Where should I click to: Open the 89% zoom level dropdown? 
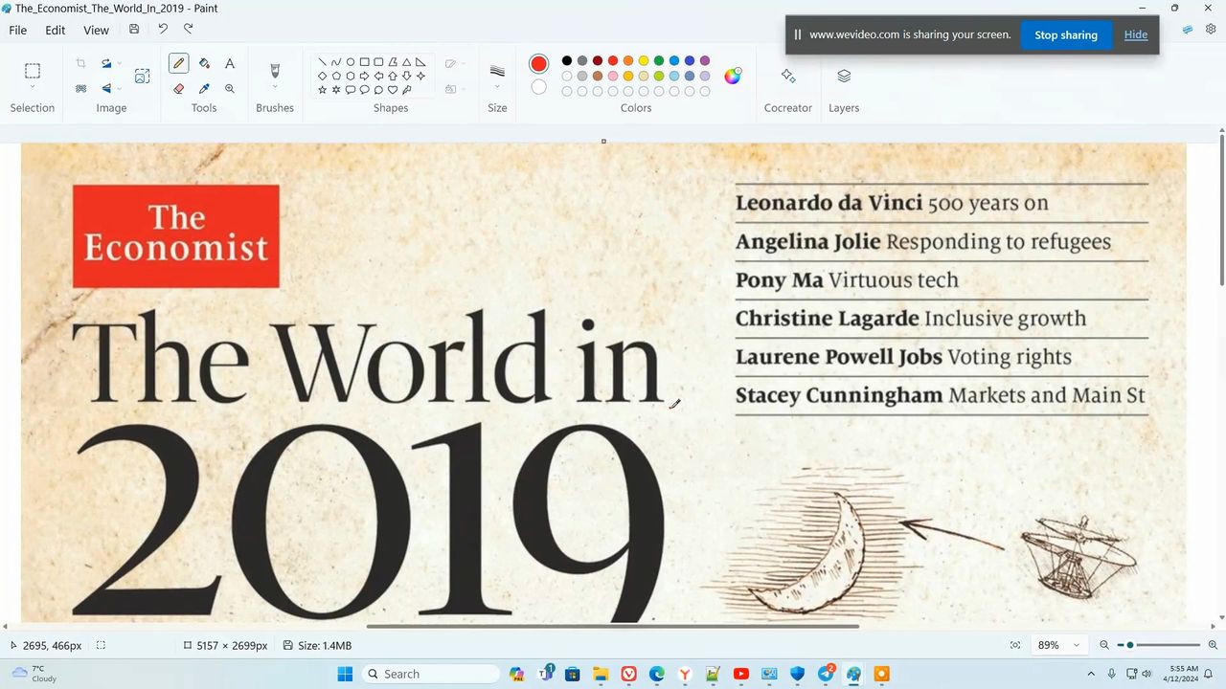click(x=1058, y=645)
